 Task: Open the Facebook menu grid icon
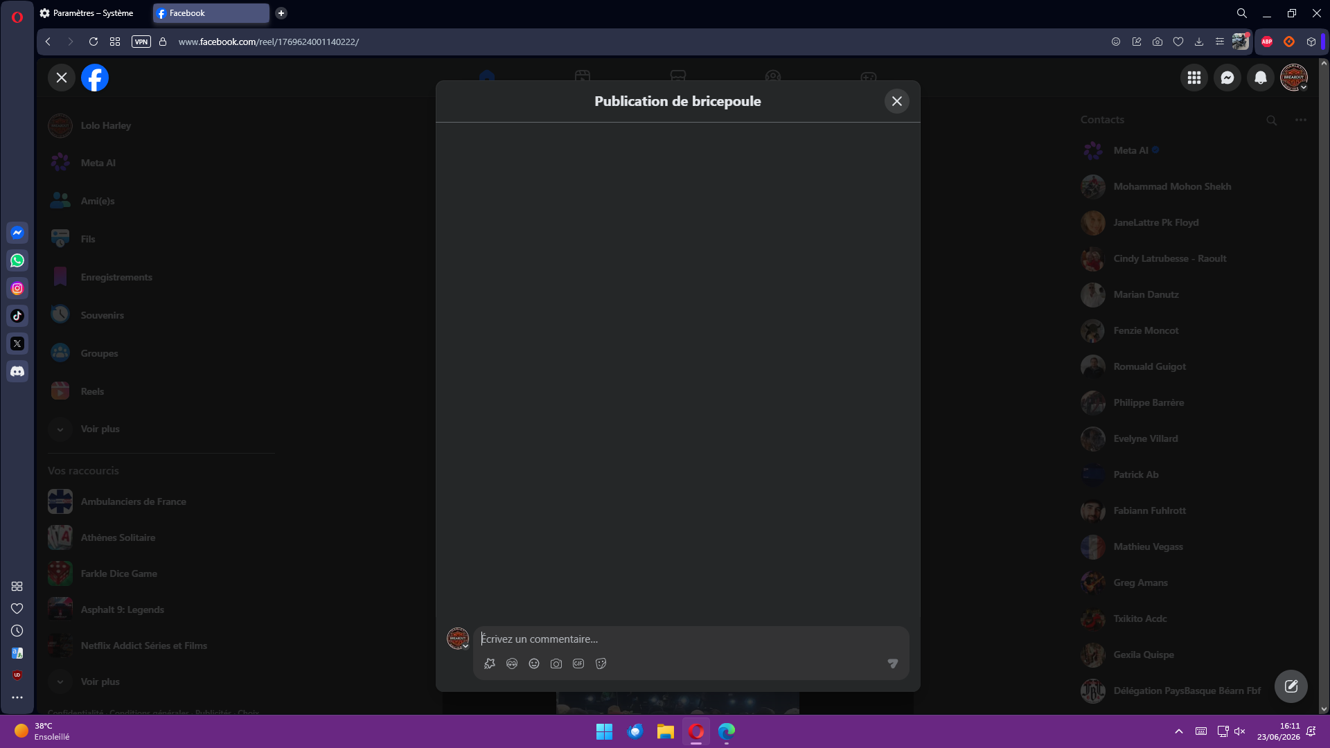(x=1194, y=78)
